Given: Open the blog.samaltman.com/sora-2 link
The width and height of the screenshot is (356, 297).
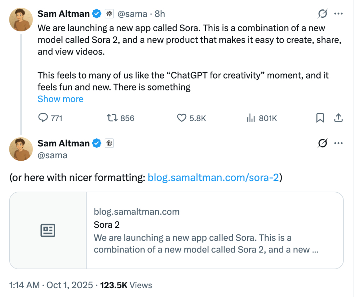Looking at the screenshot, I should pos(213,178).
